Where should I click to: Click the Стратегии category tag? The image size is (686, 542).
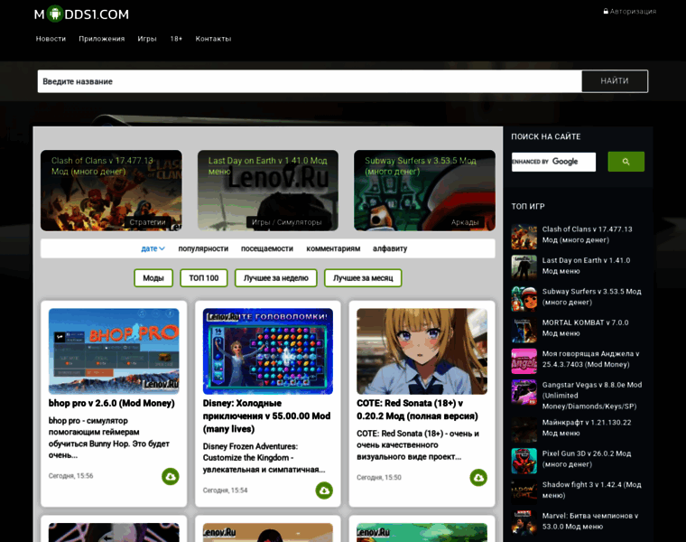click(x=147, y=222)
